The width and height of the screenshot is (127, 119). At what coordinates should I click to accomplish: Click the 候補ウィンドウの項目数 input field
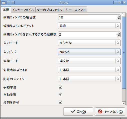coord(88,17)
